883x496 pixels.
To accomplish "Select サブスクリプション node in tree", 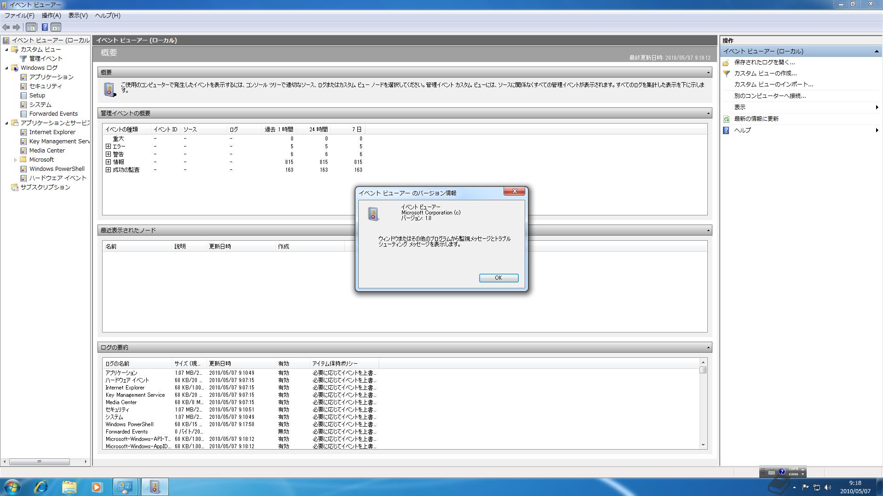I will coord(45,187).
